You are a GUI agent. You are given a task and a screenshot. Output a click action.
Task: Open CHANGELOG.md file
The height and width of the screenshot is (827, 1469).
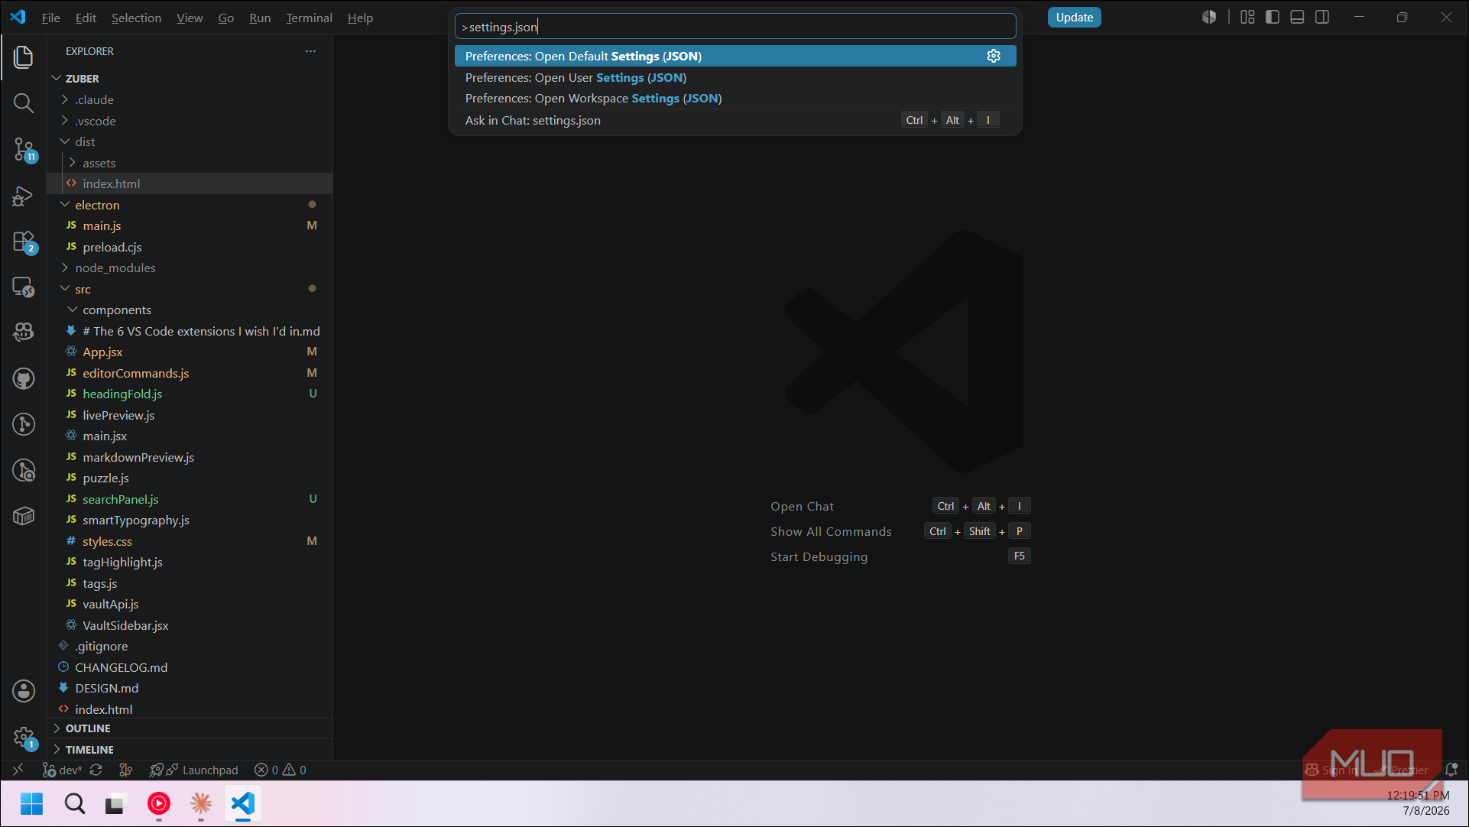(190, 667)
